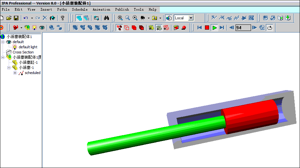This screenshot has height=168, width=300.
Task: Open the camera view dropdown arrow
Action: click(x=149, y=18)
